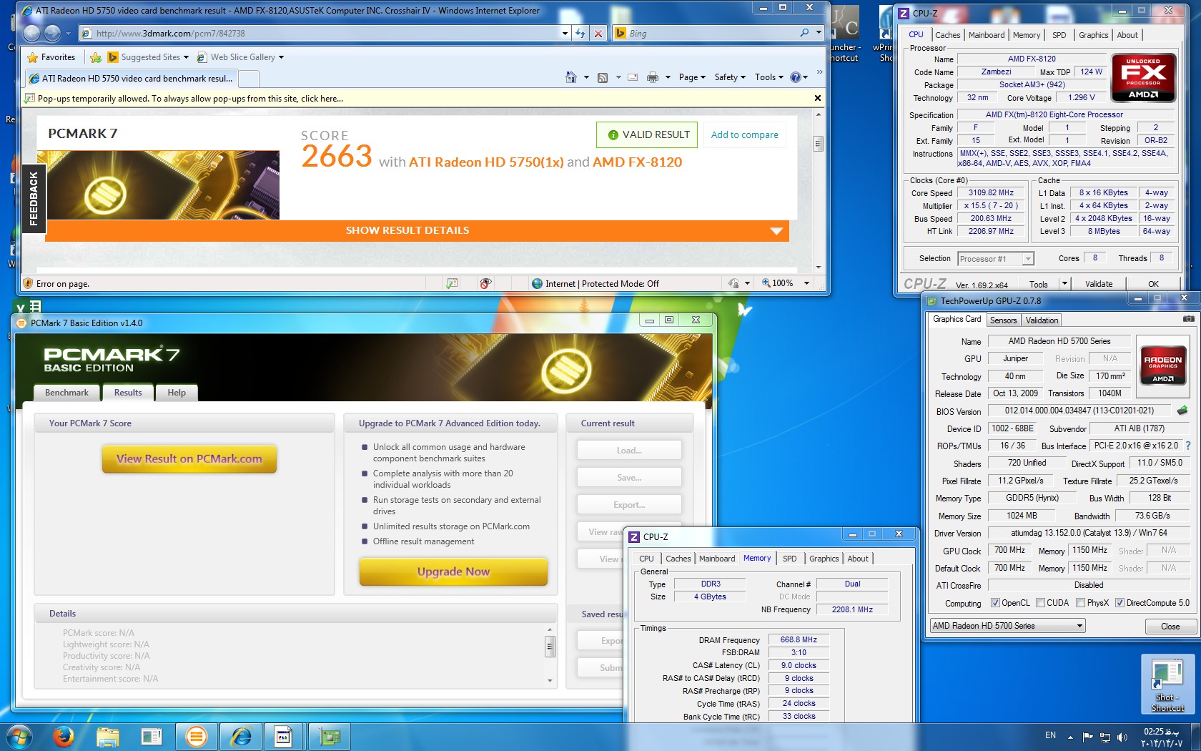This screenshot has height=751, width=1201.
Task: Switch to Caches tab in top CPU-Z window
Action: point(947,35)
